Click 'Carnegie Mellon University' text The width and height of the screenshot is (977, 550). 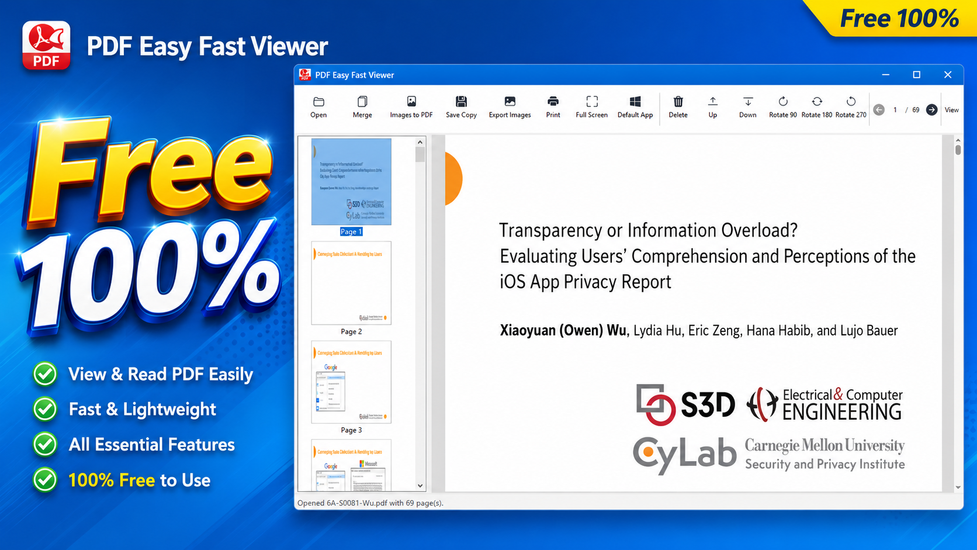(824, 445)
